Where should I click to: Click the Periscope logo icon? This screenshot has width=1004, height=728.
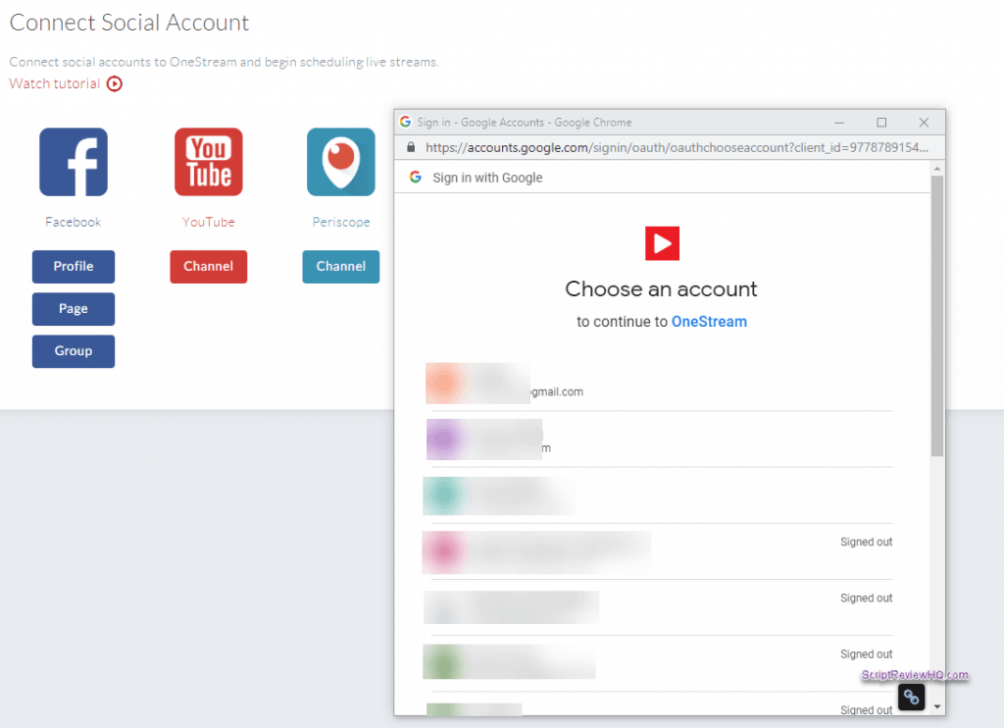[341, 162]
